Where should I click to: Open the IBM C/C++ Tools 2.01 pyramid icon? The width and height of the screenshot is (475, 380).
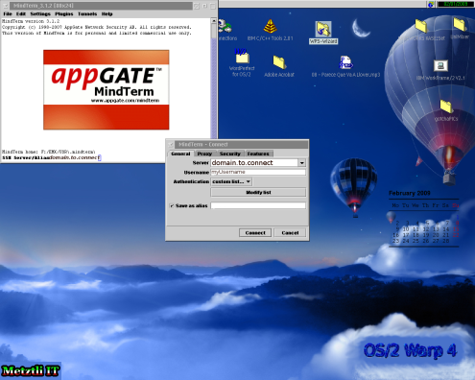click(x=271, y=26)
